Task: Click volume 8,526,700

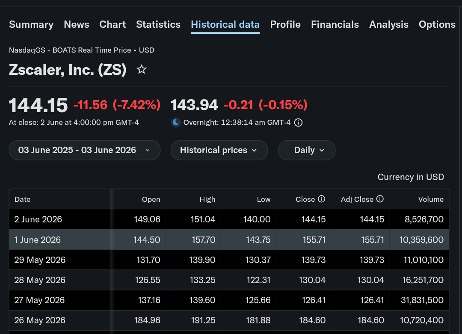Action: (x=424, y=219)
